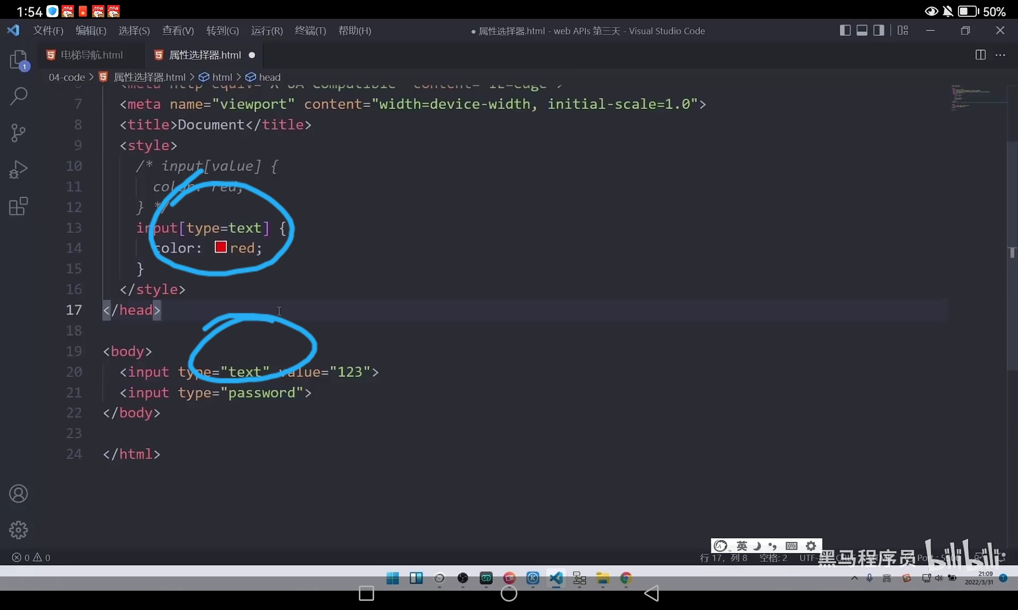This screenshot has height=610, width=1018.
Task: Open the Extensions sidebar icon
Action: click(x=18, y=206)
